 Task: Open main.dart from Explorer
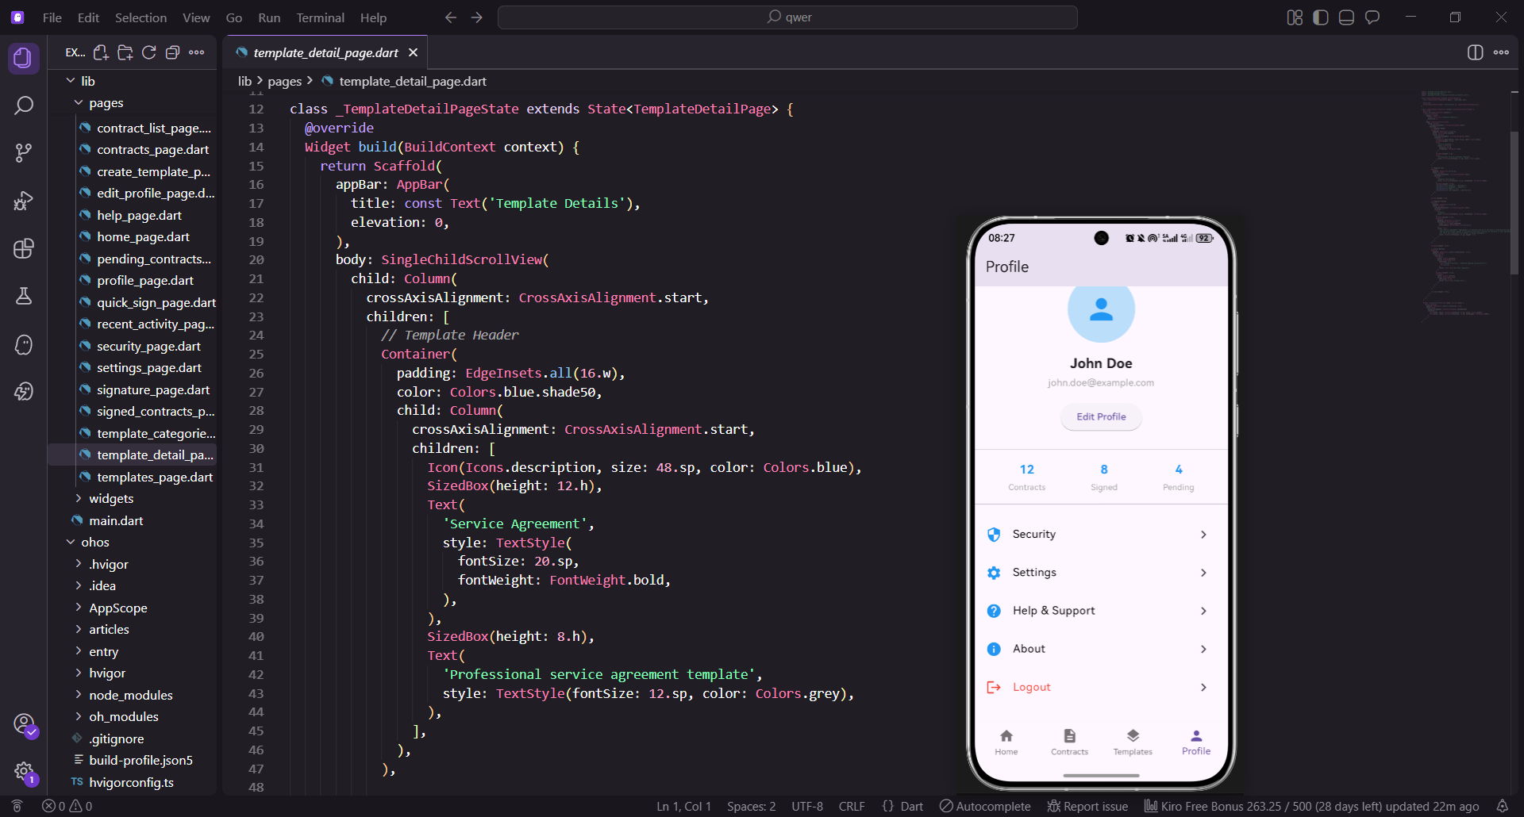[132, 521]
